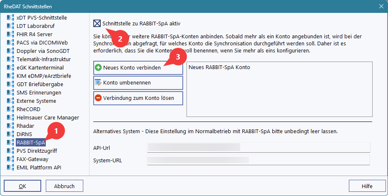The image size is (388, 196).
Task: Select the highlighted RABBIT-SpA entry
Action: click(31, 143)
